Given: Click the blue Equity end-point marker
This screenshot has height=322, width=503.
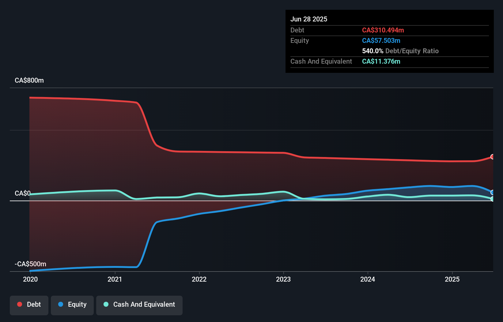Looking at the screenshot, I should pos(493,193).
